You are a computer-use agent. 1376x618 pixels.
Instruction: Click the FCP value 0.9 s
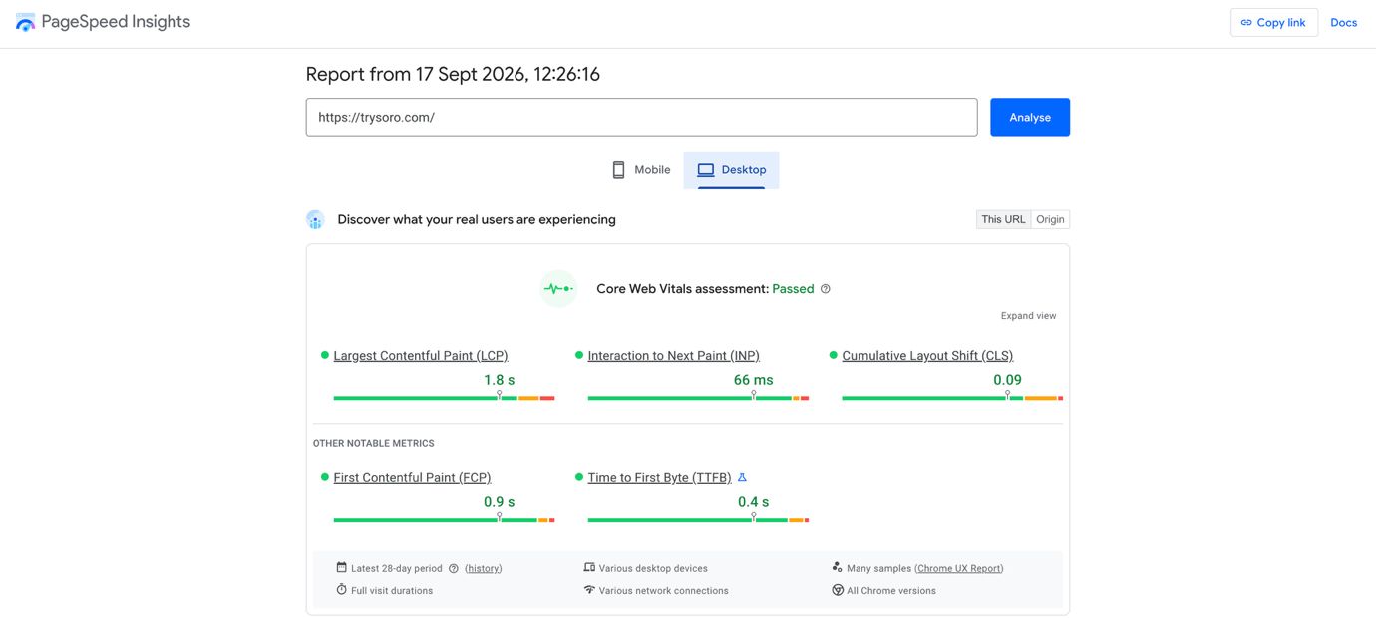tap(499, 502)
